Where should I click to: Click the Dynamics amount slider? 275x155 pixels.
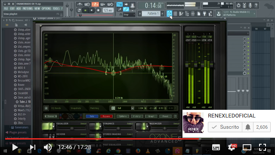point(118,128)
